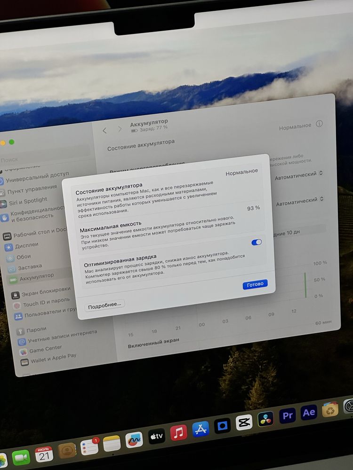The height and width of the screenshot is (470, 353).
Task: Open Пароли settings in sidebar
Action: click(32, 330)
